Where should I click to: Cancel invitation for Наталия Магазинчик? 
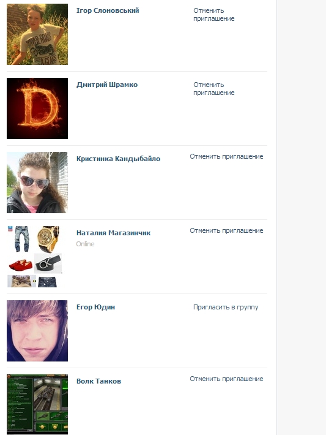226,230
